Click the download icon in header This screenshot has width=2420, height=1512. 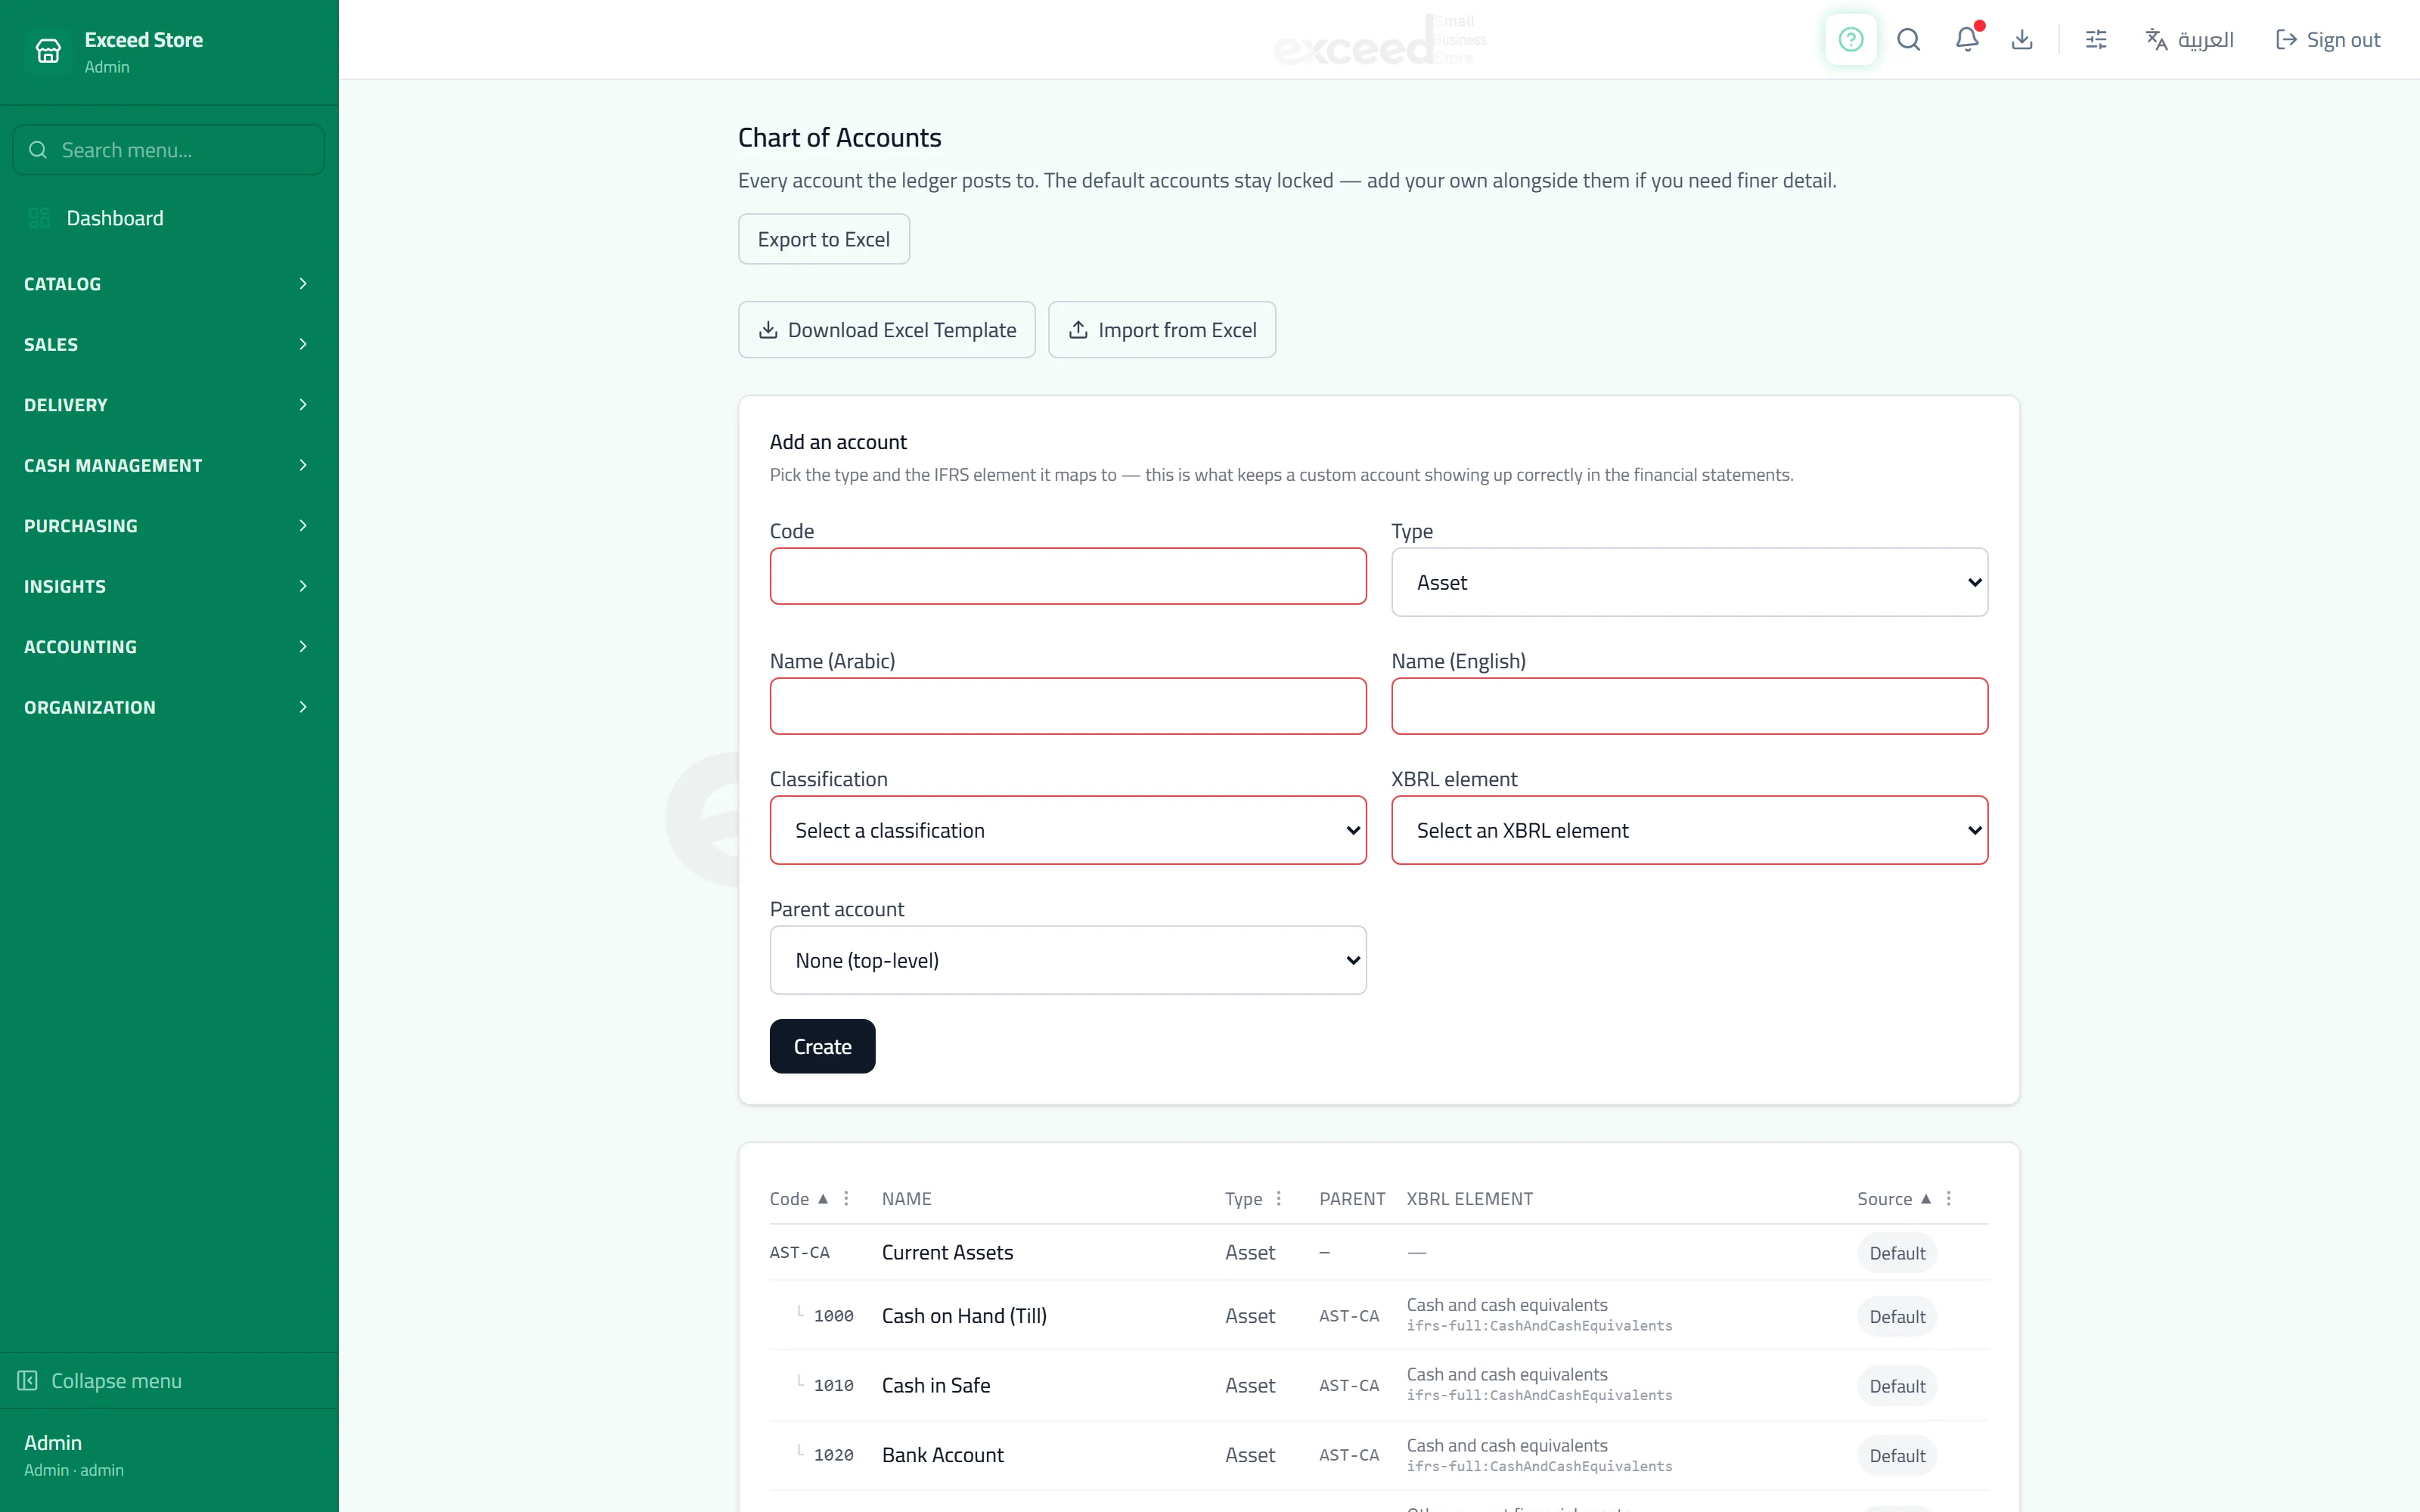point(2022,40)
